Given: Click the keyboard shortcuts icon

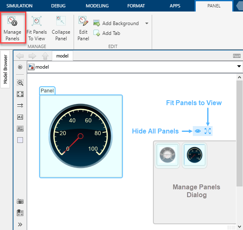Looking at the screenshot, I should [237, 56].
